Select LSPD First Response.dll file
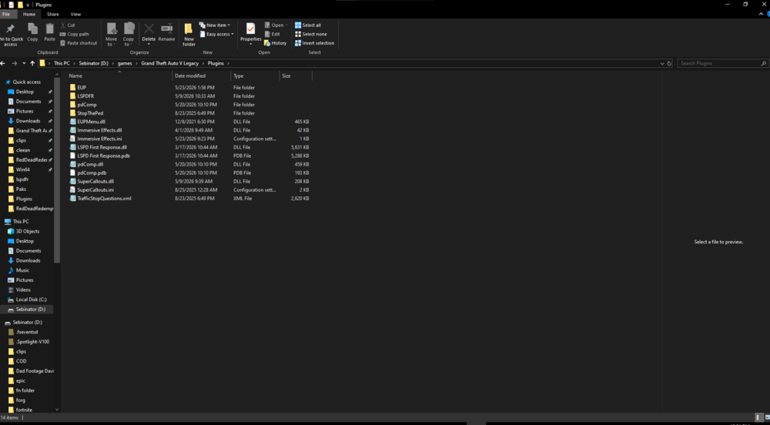Viewport: 770px width, 425px height. [x=102, y=147]
